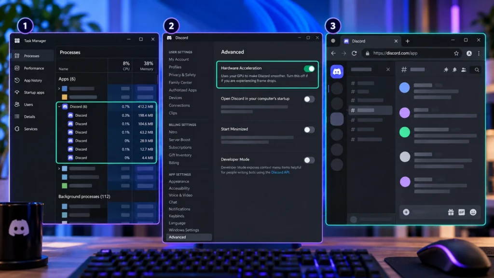
Task: Click the discord.com/app address bar
Action: pos(411,53)
